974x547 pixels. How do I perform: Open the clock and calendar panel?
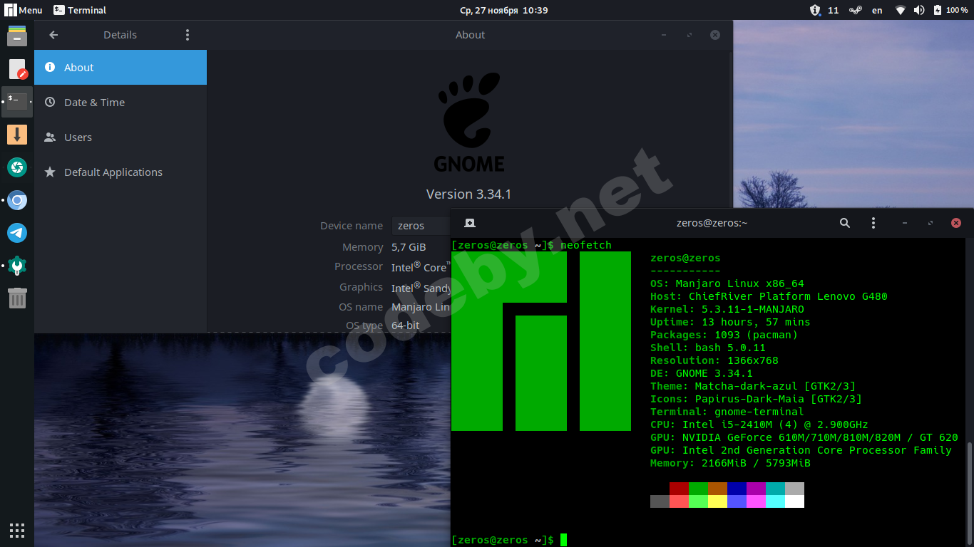pyautogui.click(x=503, y=10)
